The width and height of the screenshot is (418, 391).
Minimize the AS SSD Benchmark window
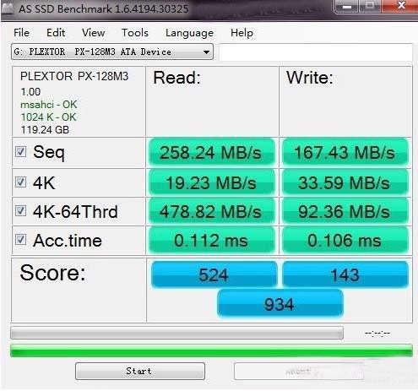coord(347,6)
